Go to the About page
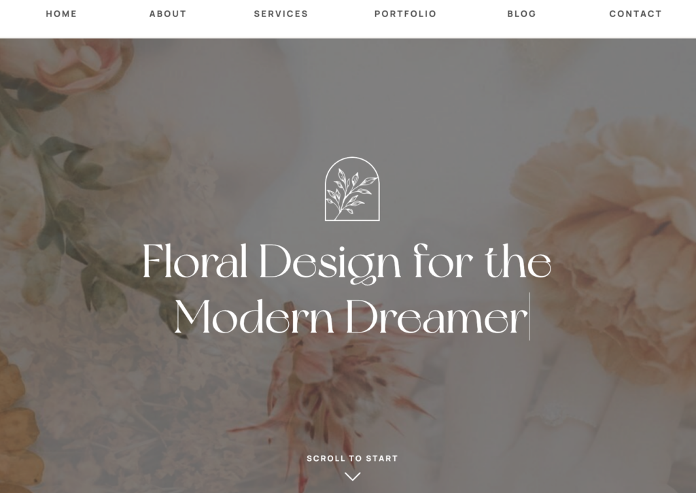Viewport: 696px width, 493px height. (x=168, y=14)
